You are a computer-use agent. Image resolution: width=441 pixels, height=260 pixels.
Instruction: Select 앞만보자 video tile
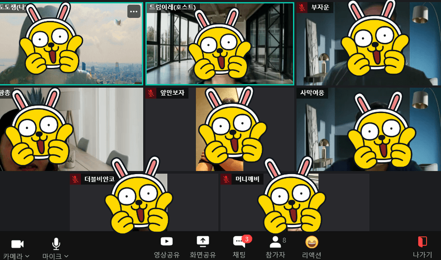pyautogui.click(x=220, y=129)
